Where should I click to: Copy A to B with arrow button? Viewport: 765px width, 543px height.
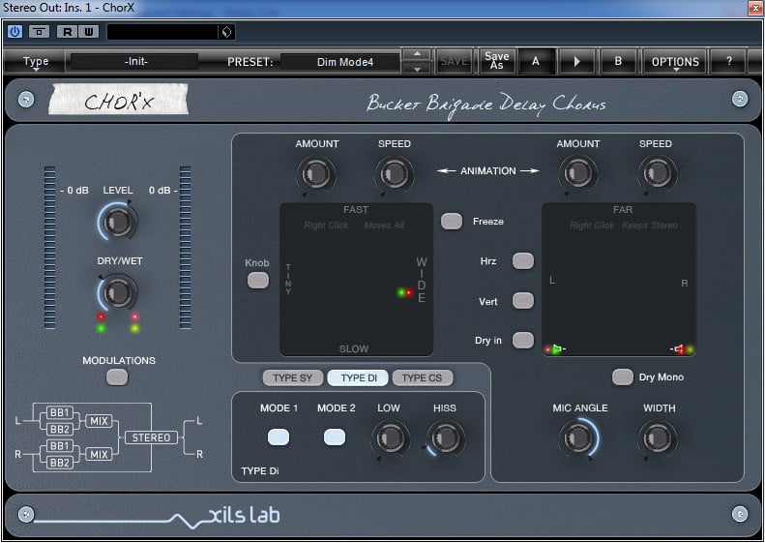tap(576, 61)
